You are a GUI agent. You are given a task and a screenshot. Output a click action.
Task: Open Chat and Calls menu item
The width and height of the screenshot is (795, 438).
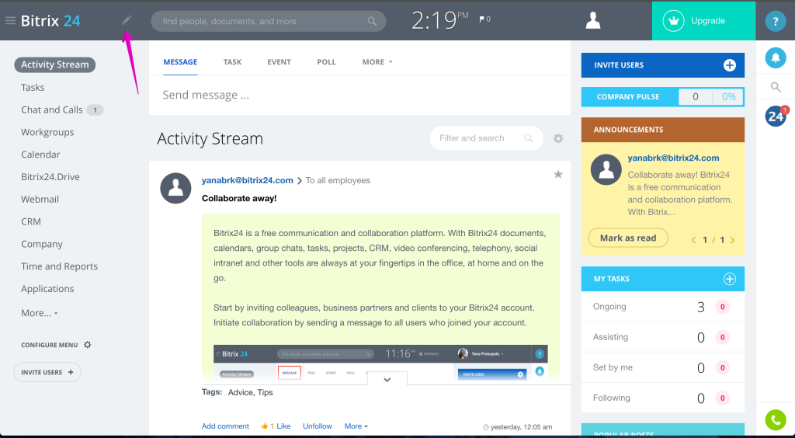pos(52,109)
